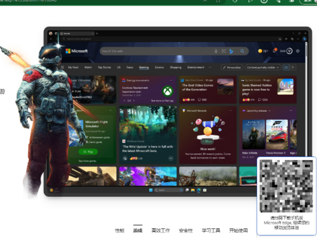Image resolution: width=317 pixels, height=238 pixels.
Task: Click the Edge icon in the mock taskbar
Action: (199, 190)
